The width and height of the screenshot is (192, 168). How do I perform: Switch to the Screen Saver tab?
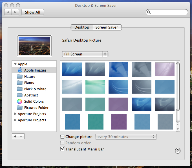pos(107,27)
